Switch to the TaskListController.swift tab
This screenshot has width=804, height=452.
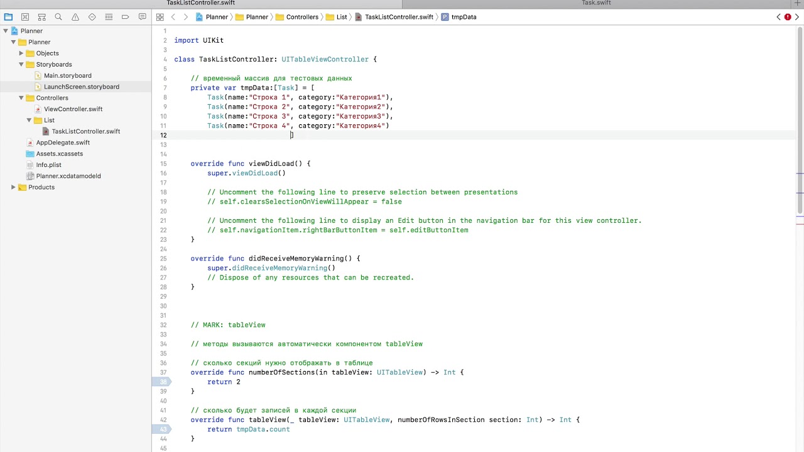click(x=200, y=3)
